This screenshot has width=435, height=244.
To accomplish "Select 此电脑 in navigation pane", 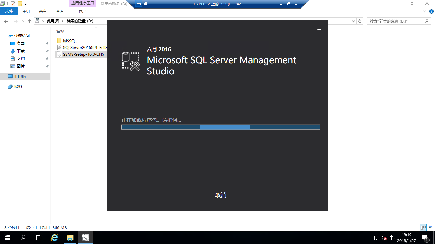I will pyautogui.click(x=25, y=77).
